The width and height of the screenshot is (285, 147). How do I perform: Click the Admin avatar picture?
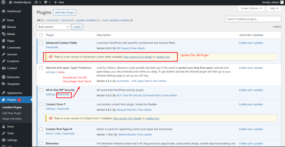(x=282, y=2)
